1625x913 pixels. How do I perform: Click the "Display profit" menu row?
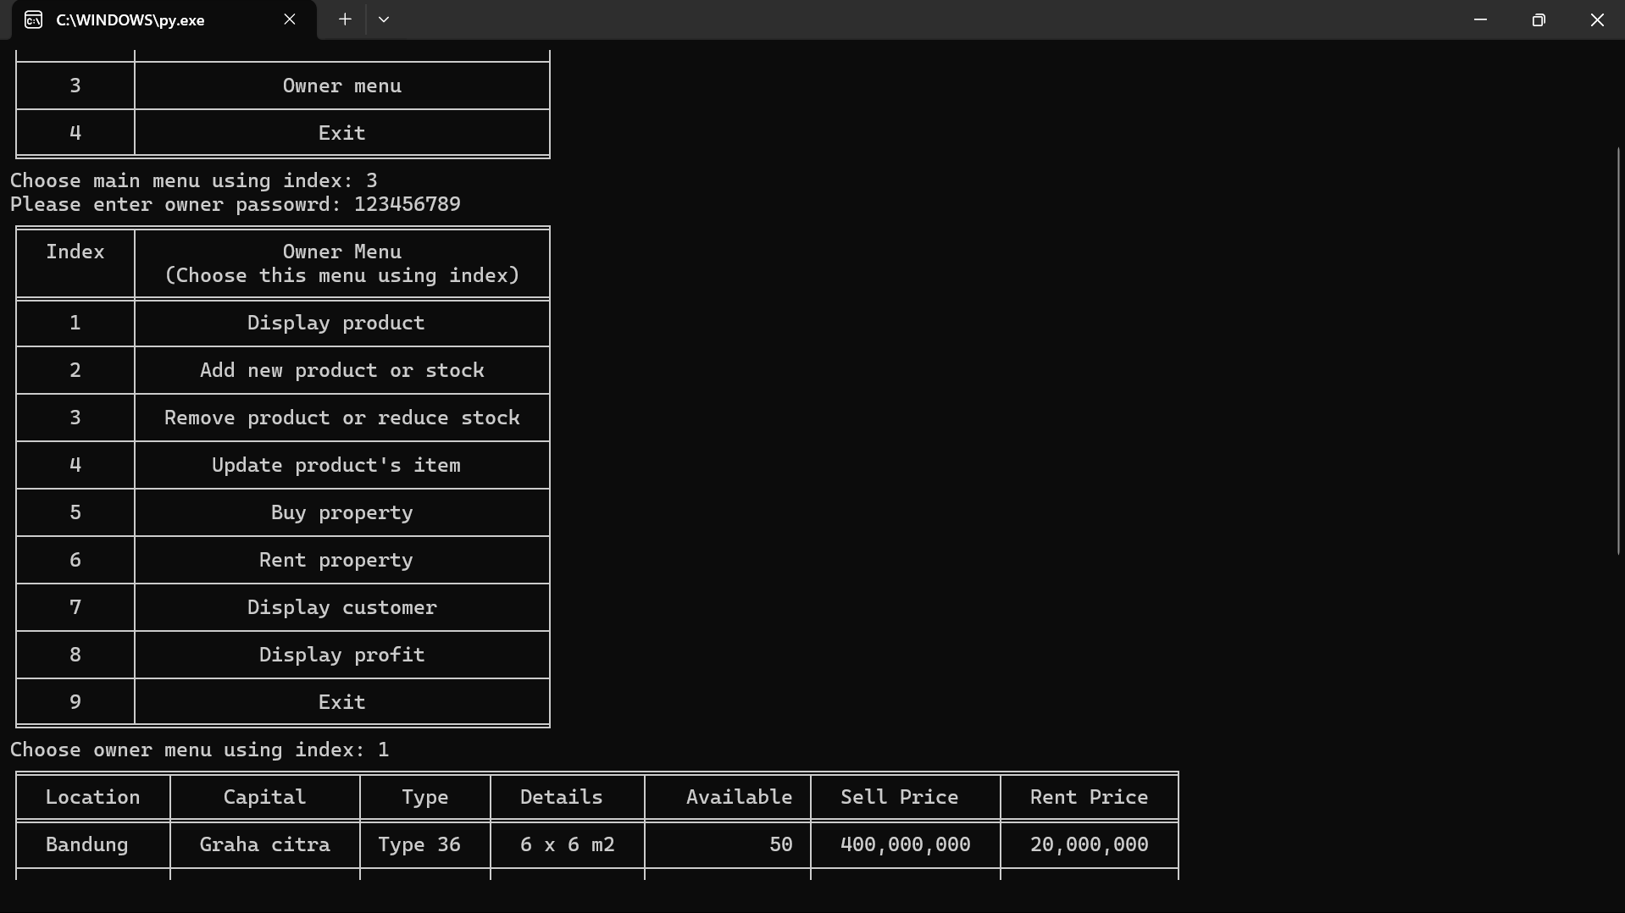341,655
